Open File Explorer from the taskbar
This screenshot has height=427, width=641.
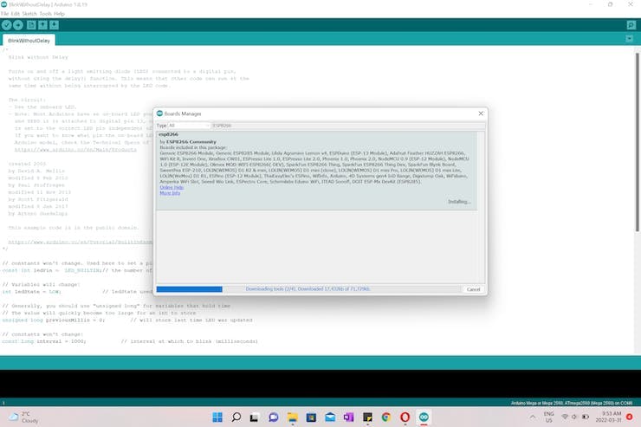pos(292,417)
